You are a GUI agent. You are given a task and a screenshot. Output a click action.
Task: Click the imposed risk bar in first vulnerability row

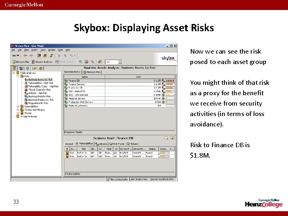164,153
